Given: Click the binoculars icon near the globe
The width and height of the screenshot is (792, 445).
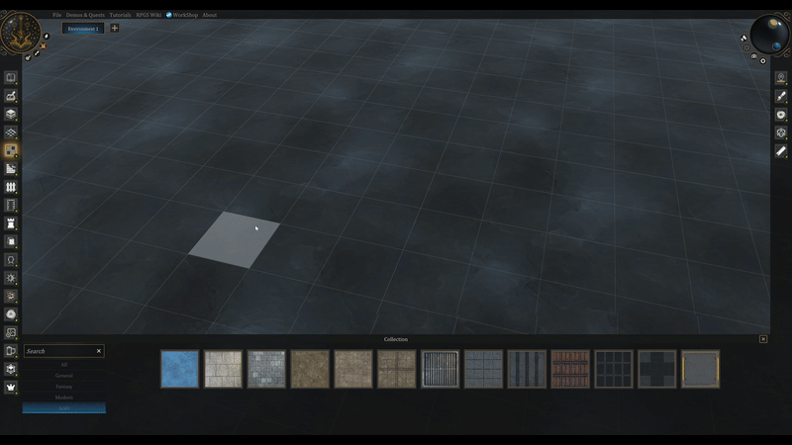Looking at the screenshot, I should point(743,38).
